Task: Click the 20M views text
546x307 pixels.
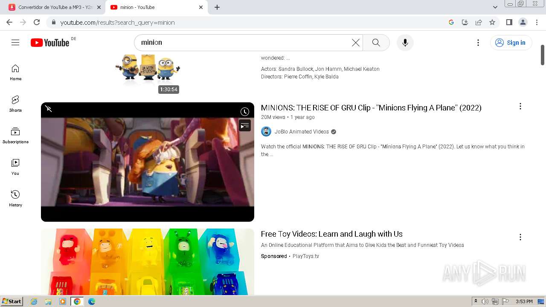Action: click(x=273, y=117)
